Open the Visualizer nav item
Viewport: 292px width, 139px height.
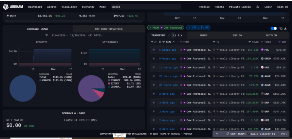[69, 7]
